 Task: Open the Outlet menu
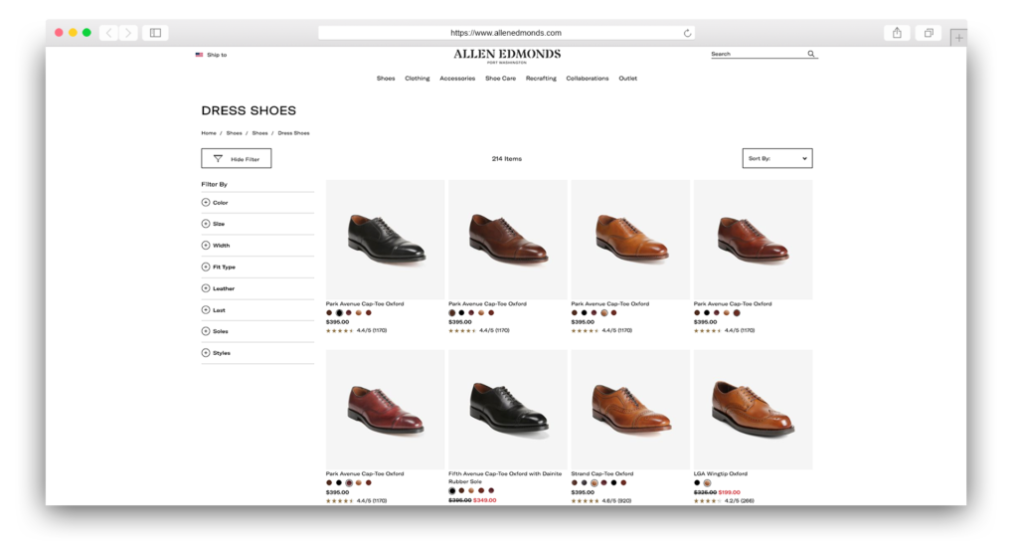(628, 79)
